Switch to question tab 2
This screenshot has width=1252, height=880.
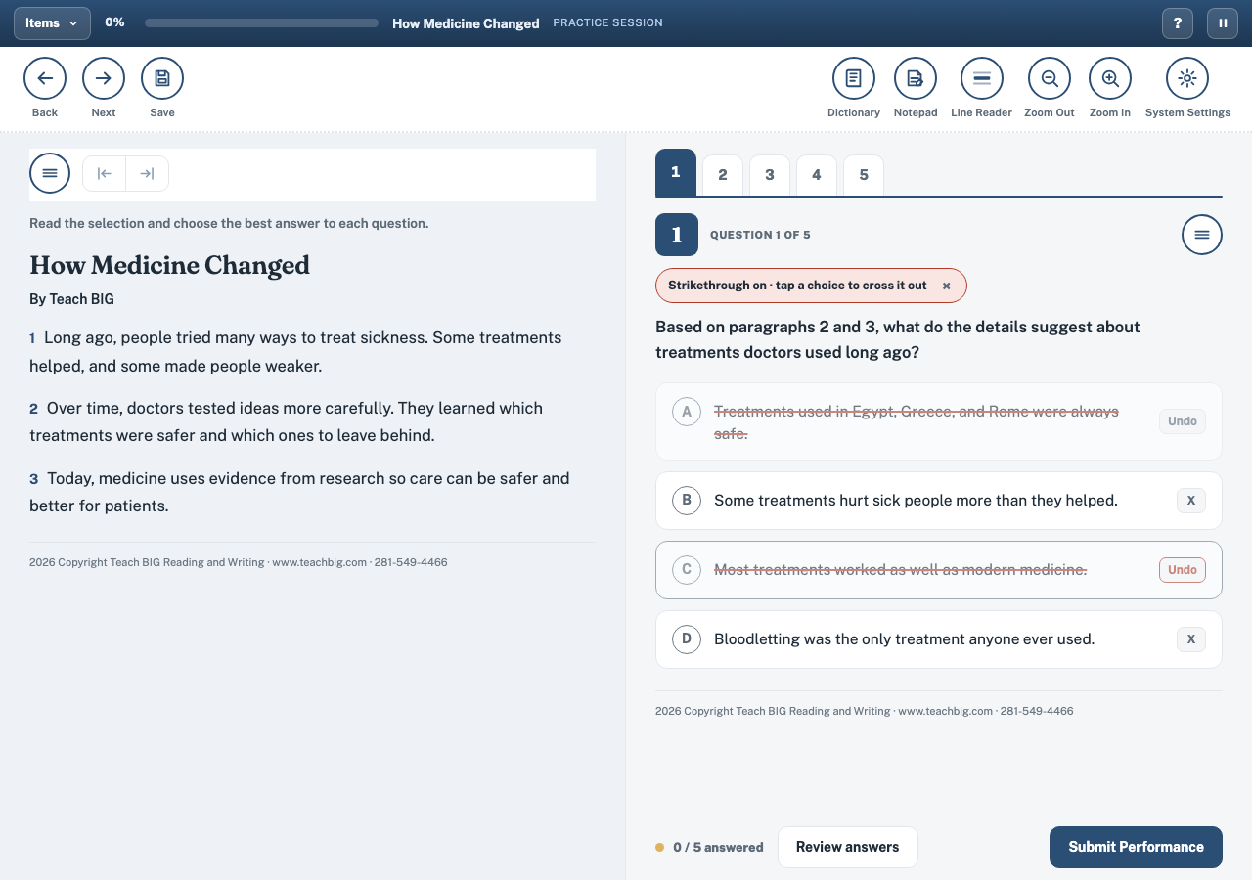pos(723,175)
